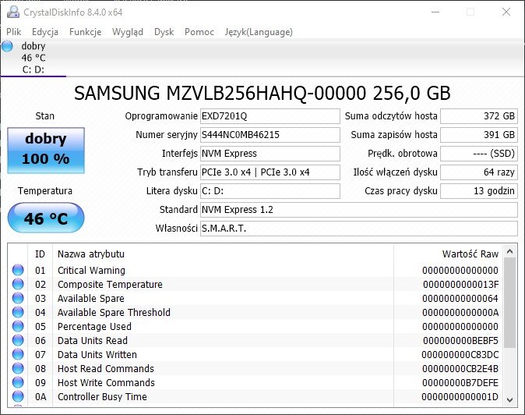Click the Numer seryjny field S444NC0MB46215

[x=270, y=135]
